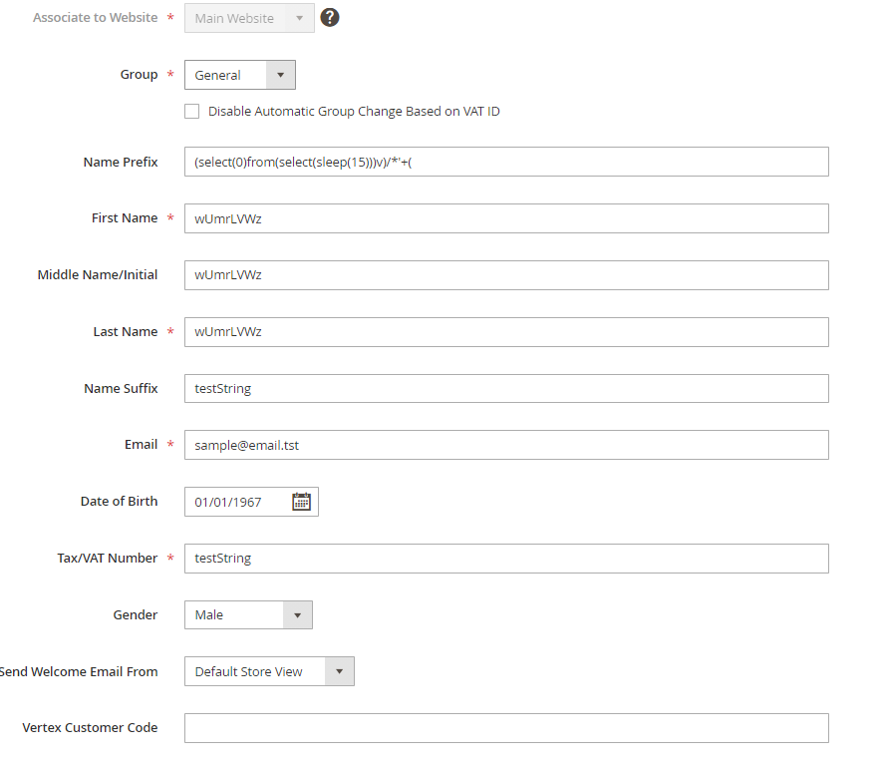Click the disabled arrow on Main Website selector
886x770 pixels.
[301, 17]
